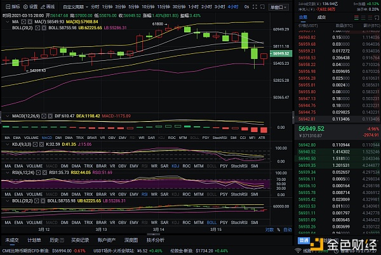This screenshot has width=381, height=255.
Task: Open the 指标 indicators icon in chart toolbar
Action: pos(12,7)
